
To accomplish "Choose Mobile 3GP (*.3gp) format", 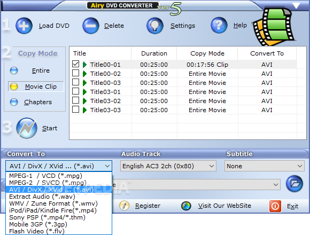I will [x=59, y=224].
